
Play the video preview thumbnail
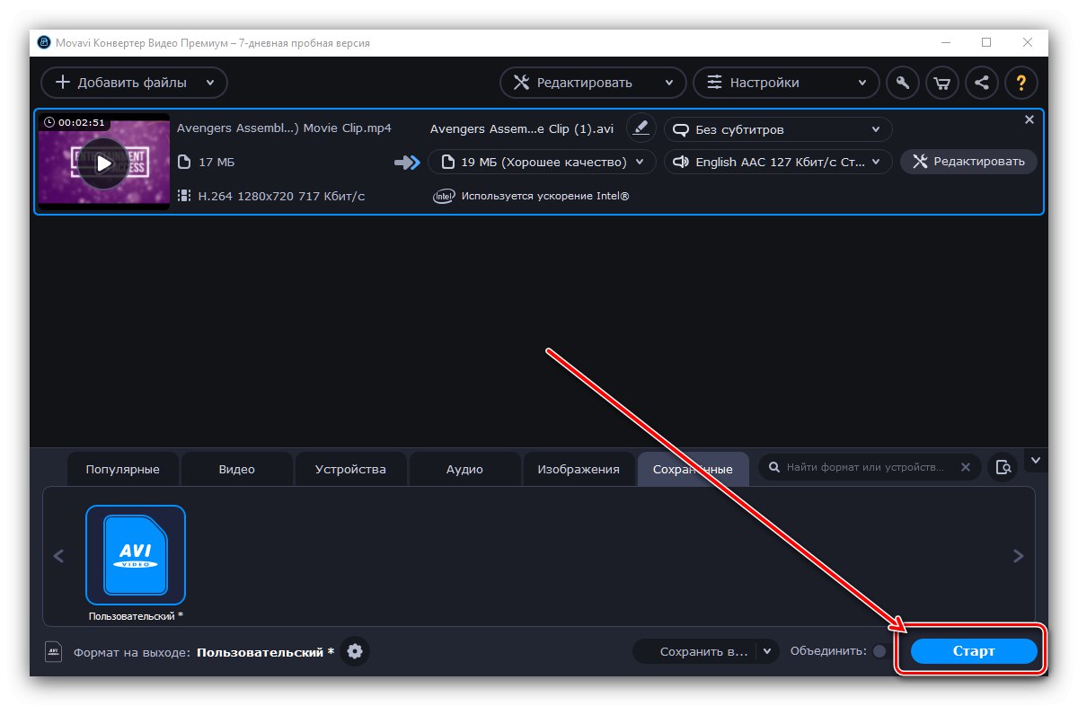click(x=104, y=163)
